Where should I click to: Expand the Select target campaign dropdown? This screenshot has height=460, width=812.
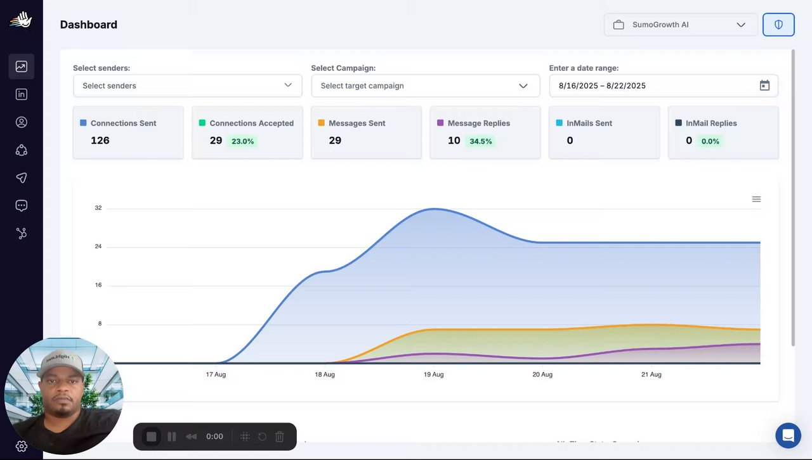pyautogui.click(x=426, y=86)
